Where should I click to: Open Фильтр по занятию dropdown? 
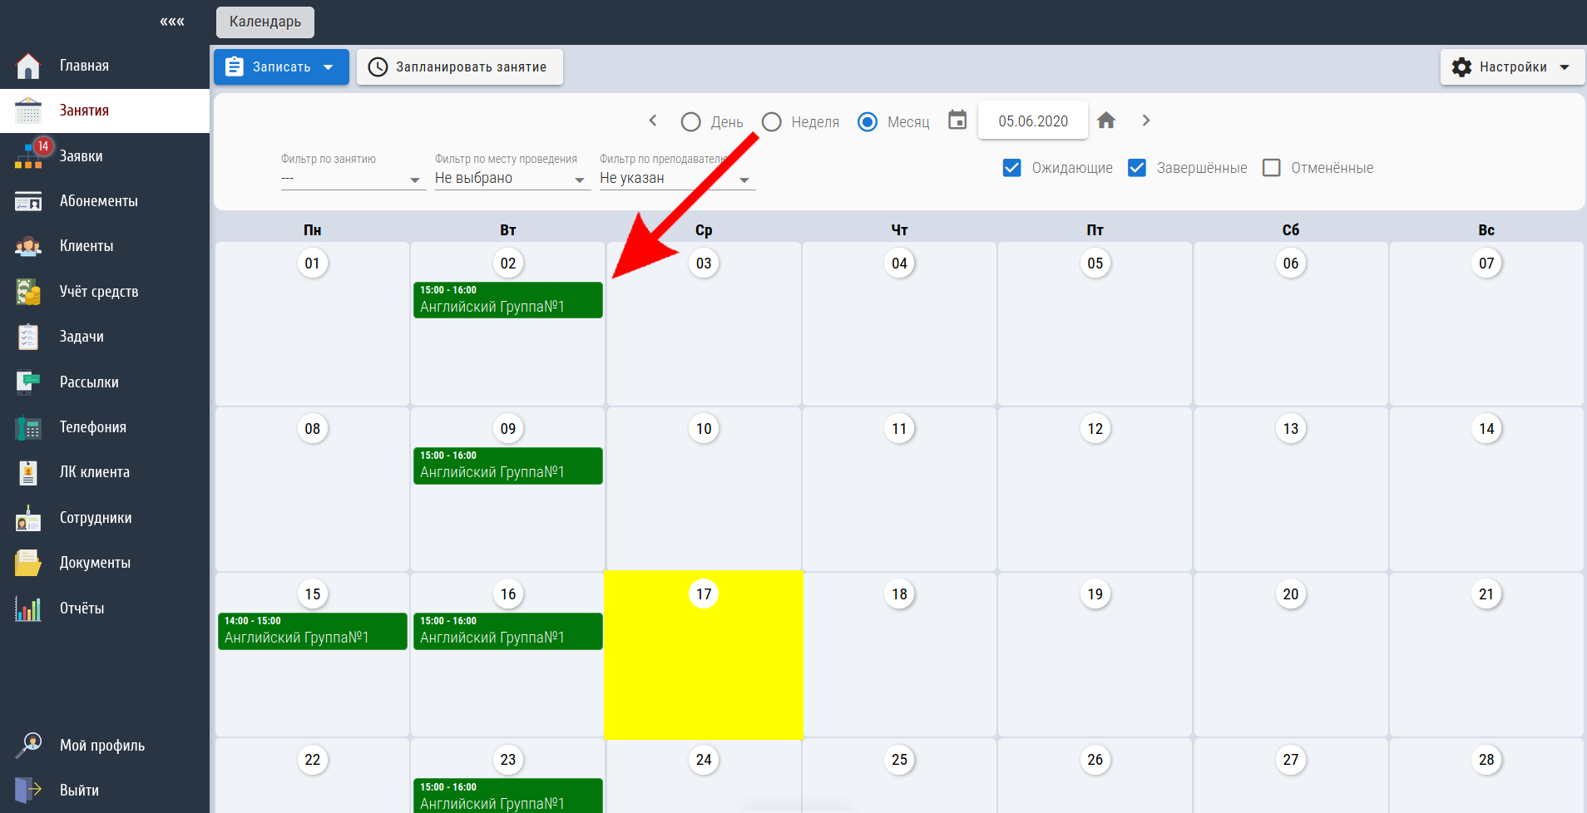[353, 179]
